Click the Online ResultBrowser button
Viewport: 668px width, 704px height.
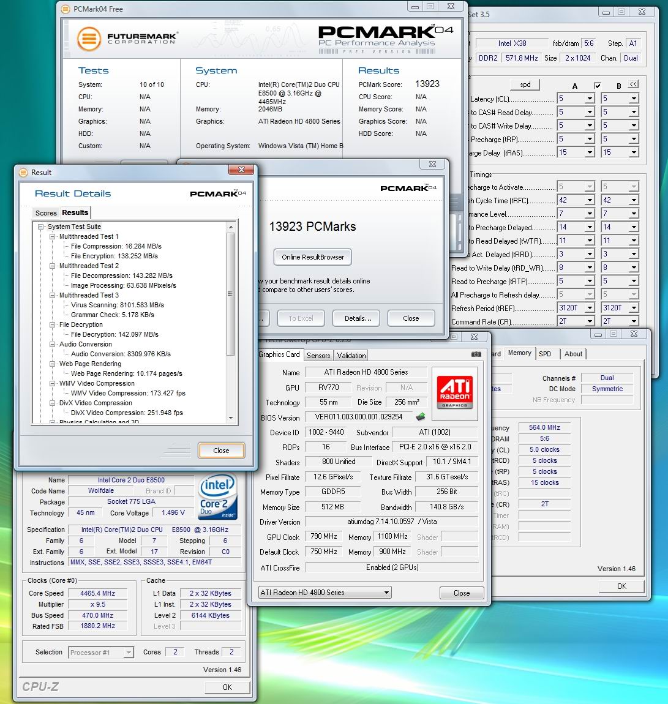[313, 257]
